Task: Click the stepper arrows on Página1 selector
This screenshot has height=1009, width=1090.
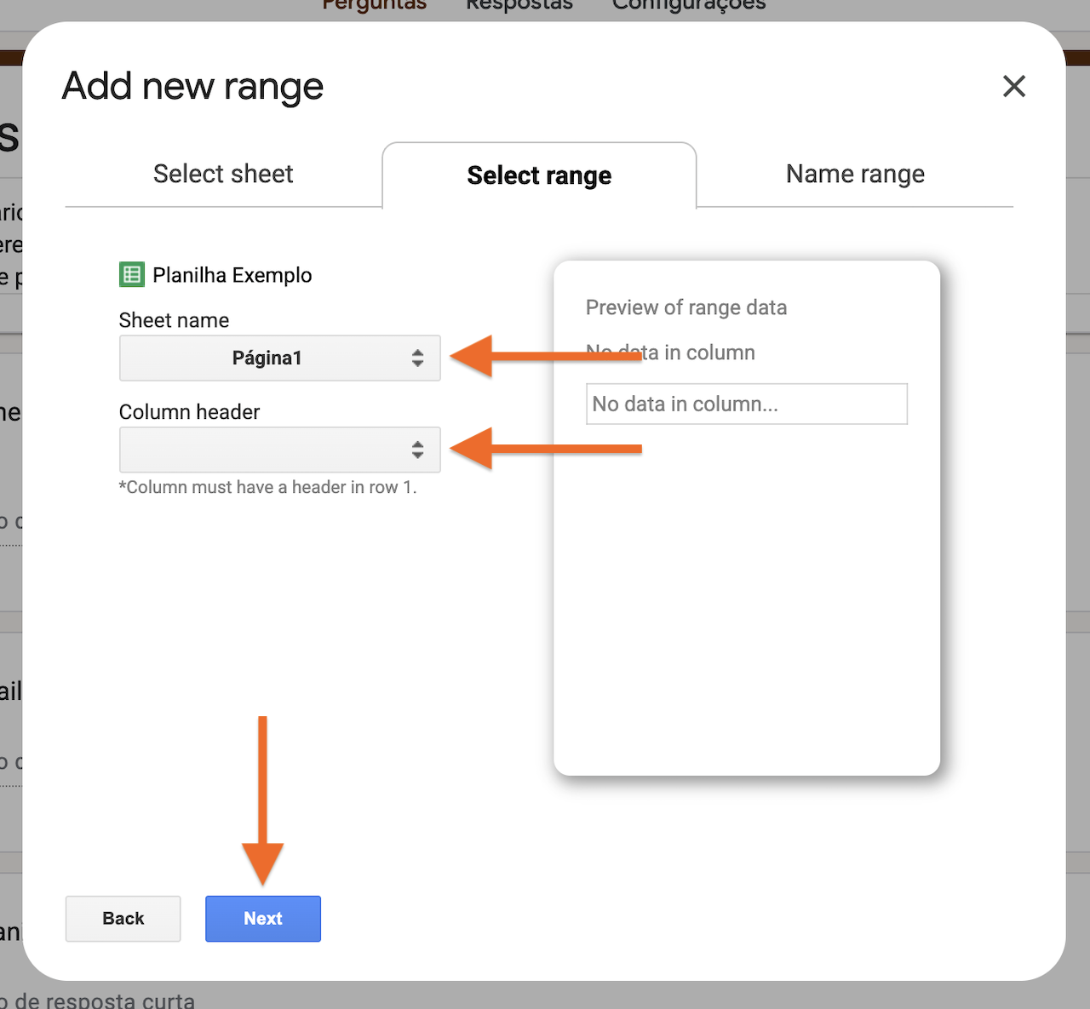Action: (x=418, y=358)
